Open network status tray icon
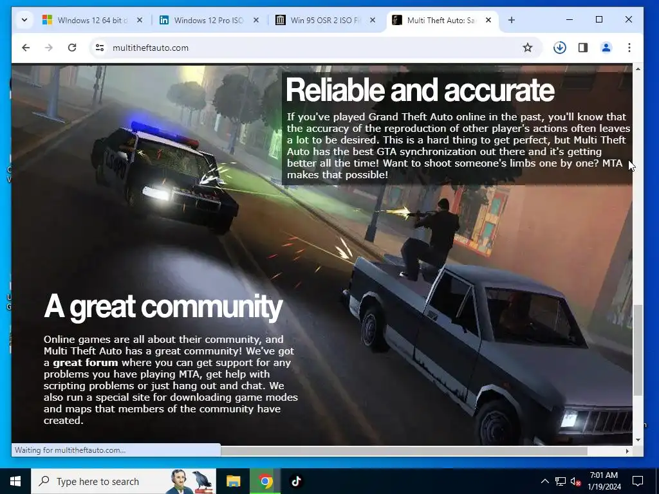This screenshot has width=659, height=494. pyautogui.click(x=561, y=481)
